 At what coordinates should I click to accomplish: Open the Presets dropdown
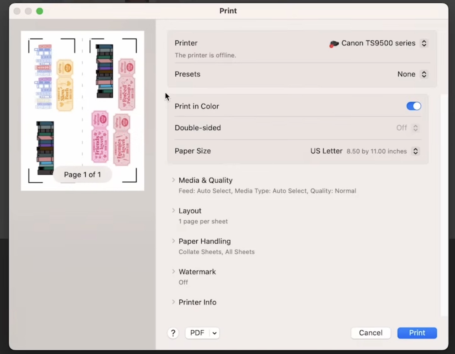click(x=424, y=74)
